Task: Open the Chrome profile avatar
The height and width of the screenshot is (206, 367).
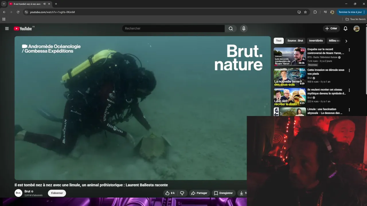Action: click(332, 12)
